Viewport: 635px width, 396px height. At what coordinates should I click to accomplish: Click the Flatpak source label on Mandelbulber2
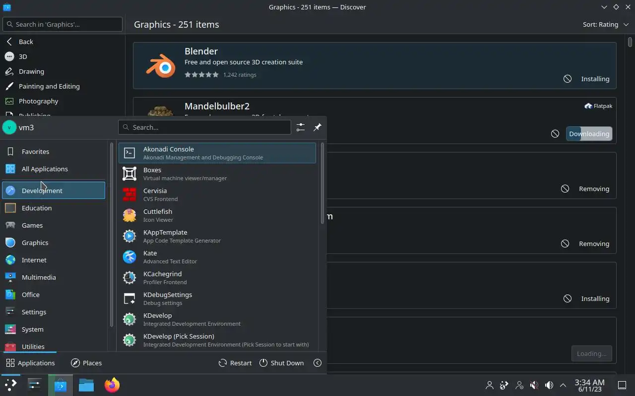[598, 106]
